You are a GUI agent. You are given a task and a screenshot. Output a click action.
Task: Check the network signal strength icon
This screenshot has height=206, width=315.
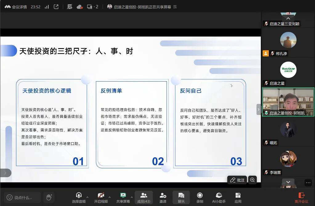coord(47,7)
